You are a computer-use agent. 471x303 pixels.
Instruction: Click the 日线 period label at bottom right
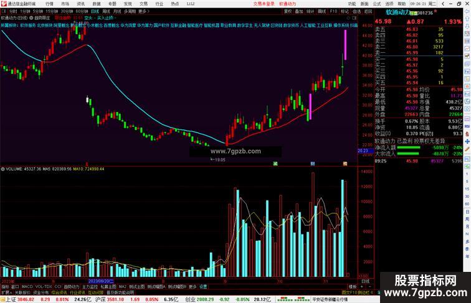366,281
